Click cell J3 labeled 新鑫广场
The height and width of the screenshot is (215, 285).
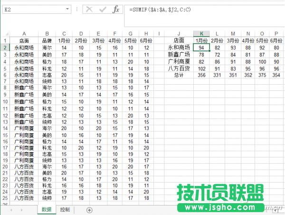click(179, 54)
